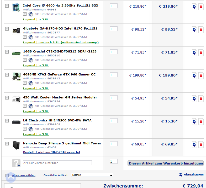The height and width of the screenshot is (188, 206).
Task: Enable gift wrapping for LG DVD-RW
Action: (25, 129)
